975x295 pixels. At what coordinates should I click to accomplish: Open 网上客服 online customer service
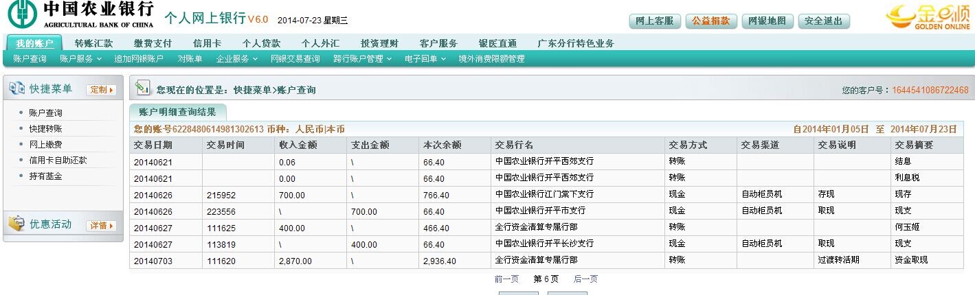coord(655,21)
